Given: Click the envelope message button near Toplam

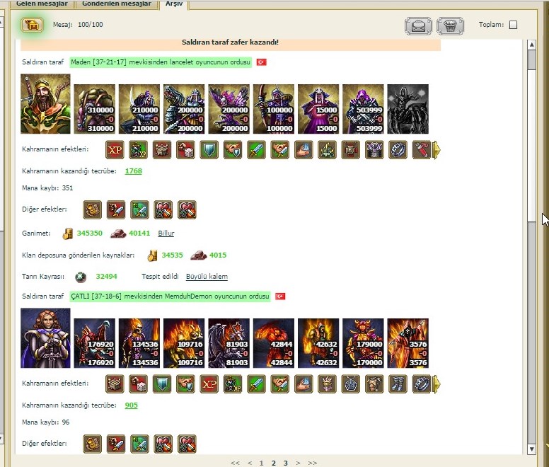Looking at the screenshot, I should (418, 26).
